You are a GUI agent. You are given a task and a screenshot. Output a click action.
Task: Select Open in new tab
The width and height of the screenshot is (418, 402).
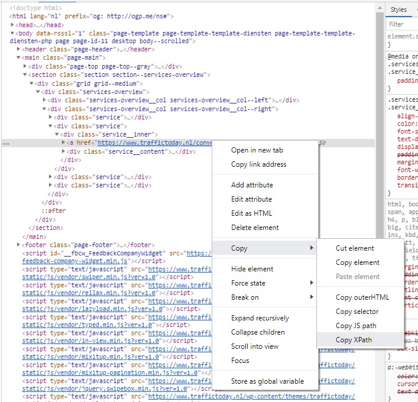(x=257, y=150)
